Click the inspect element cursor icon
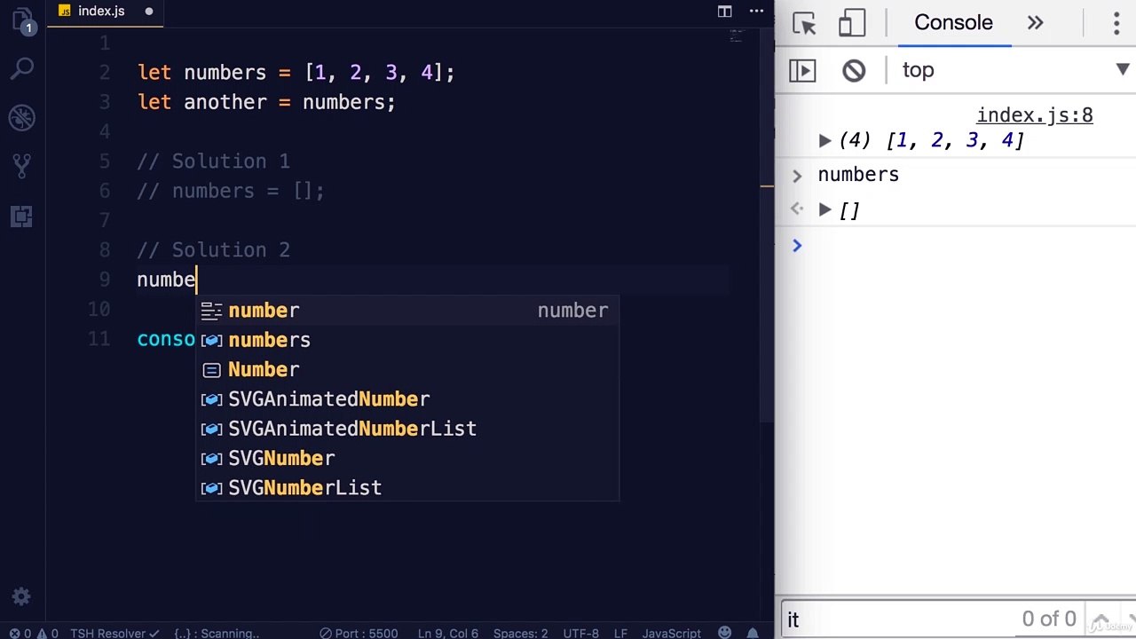The image size is (1136, 639). point(804,23)
